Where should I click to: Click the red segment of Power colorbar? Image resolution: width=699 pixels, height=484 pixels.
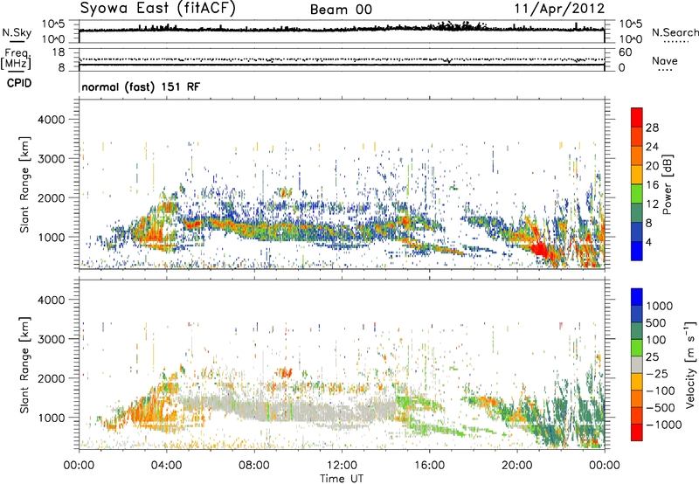[x=637, y=117]
